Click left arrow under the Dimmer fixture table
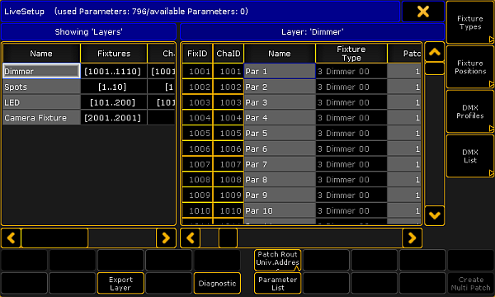This screenshot has width=495, height=297. pyautogui.click(x=190, y=238)
